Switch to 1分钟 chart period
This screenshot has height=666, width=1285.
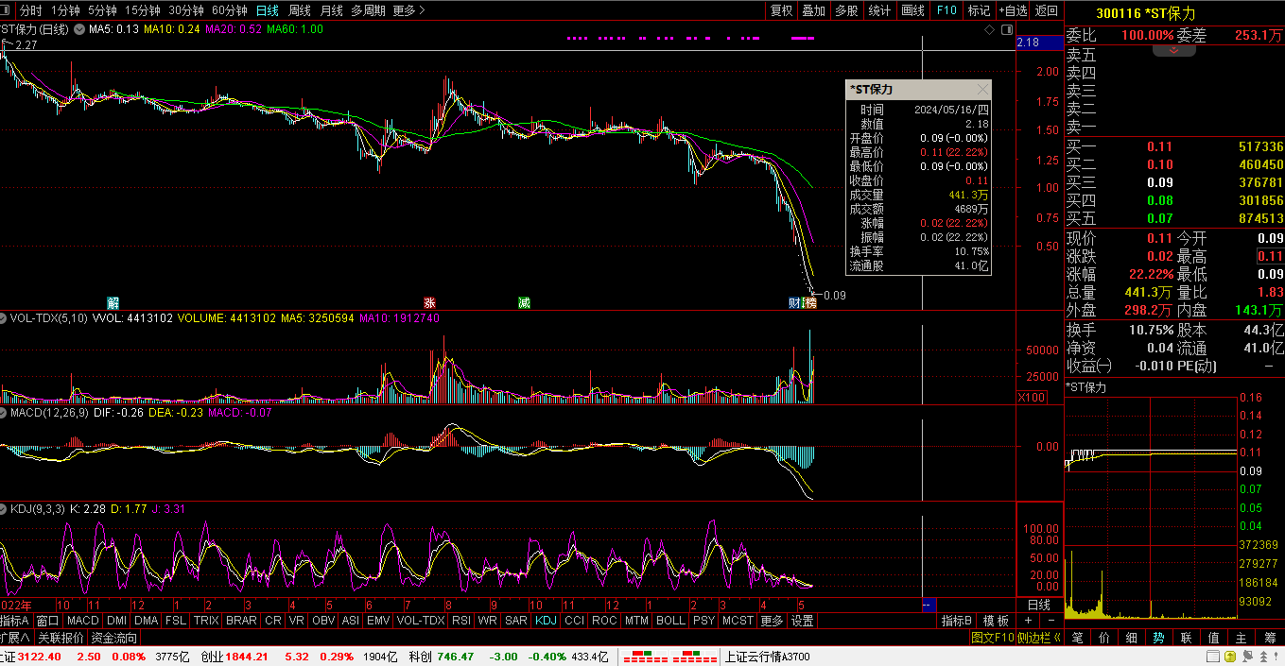(x=65, y=10)
